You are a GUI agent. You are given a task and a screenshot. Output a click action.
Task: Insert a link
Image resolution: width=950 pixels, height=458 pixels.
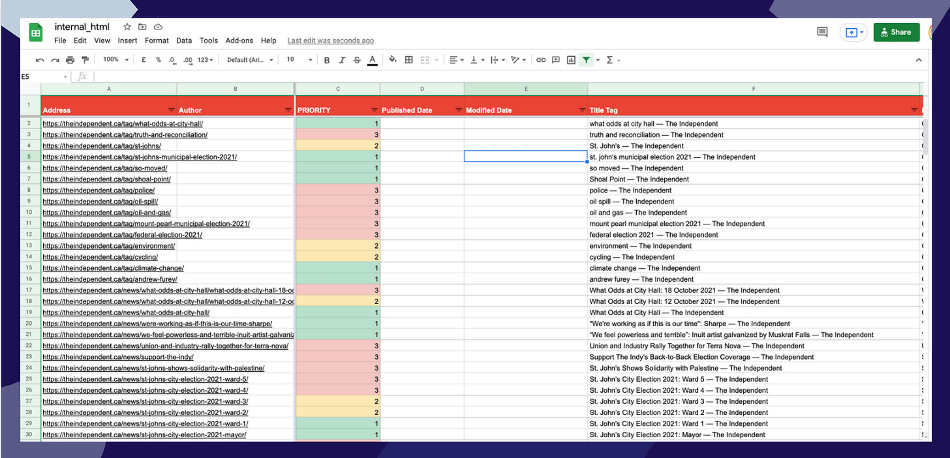[541, 60]
